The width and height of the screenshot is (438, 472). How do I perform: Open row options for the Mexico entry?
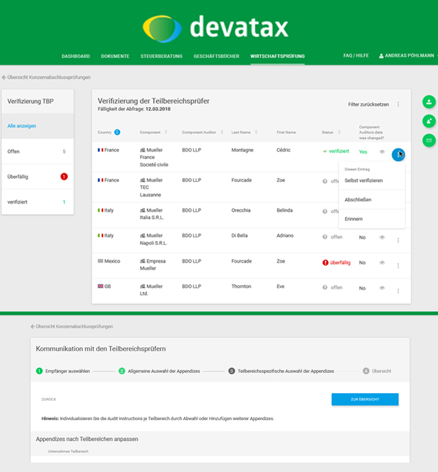click(398, 266)
